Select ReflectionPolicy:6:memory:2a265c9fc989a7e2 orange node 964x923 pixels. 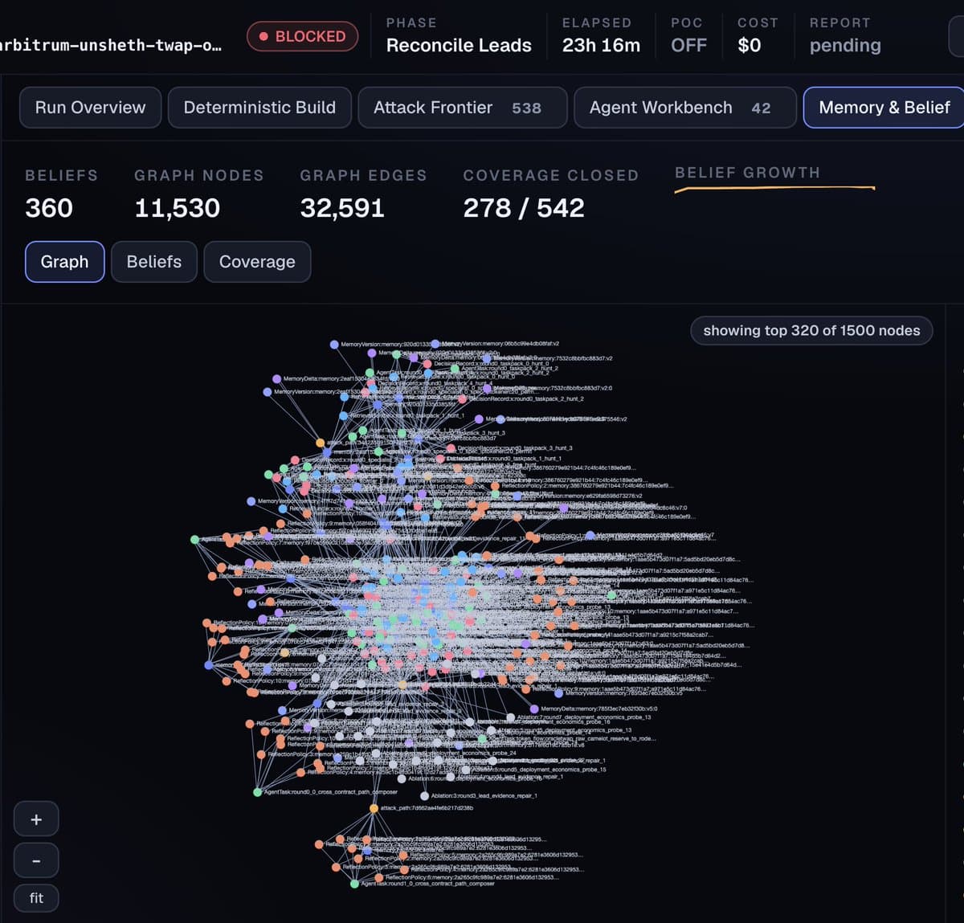coord(379,877)
